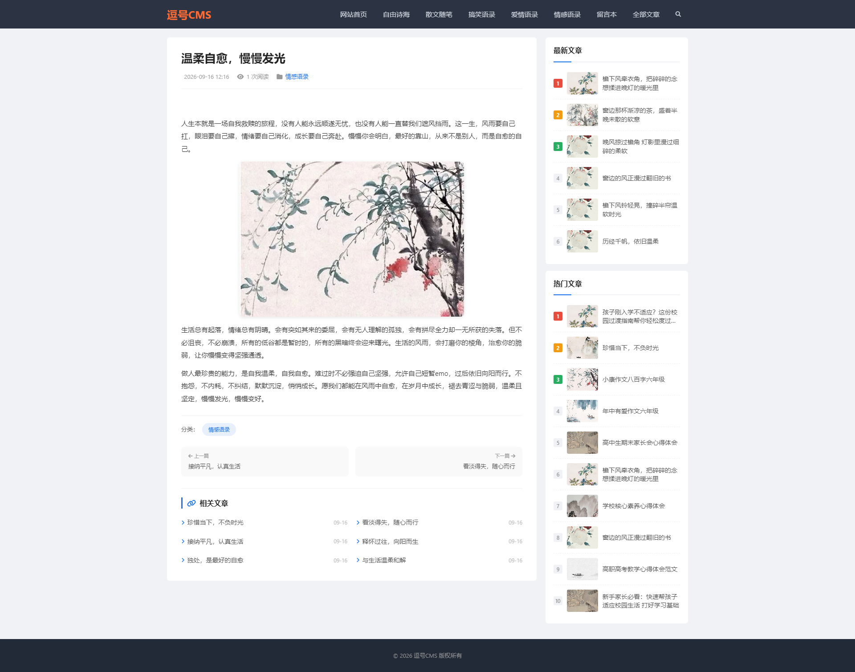The height and width of the screenshot is (672, 855).
Task: Open hot article 学校核心素养心得体会
Action: [x=633, y=506]
